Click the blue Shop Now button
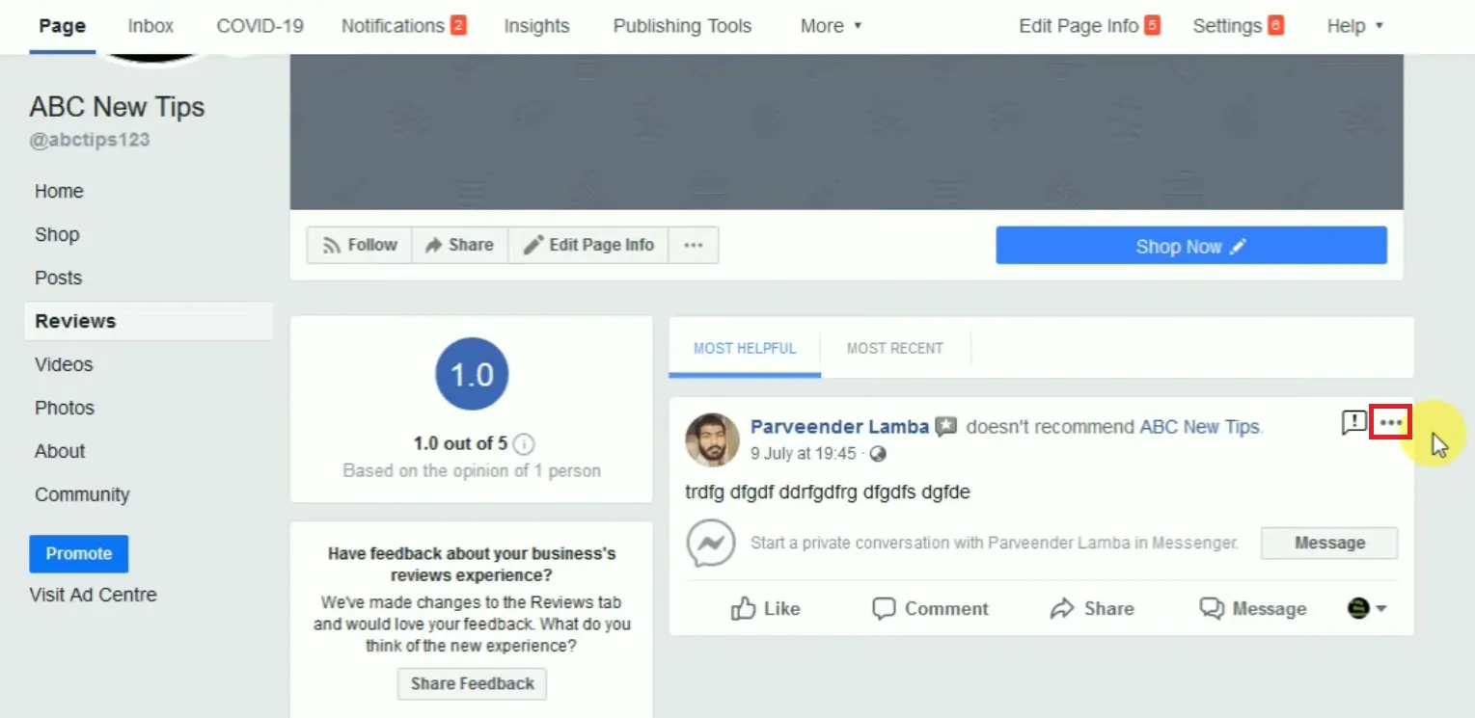 click(1190, 246)
